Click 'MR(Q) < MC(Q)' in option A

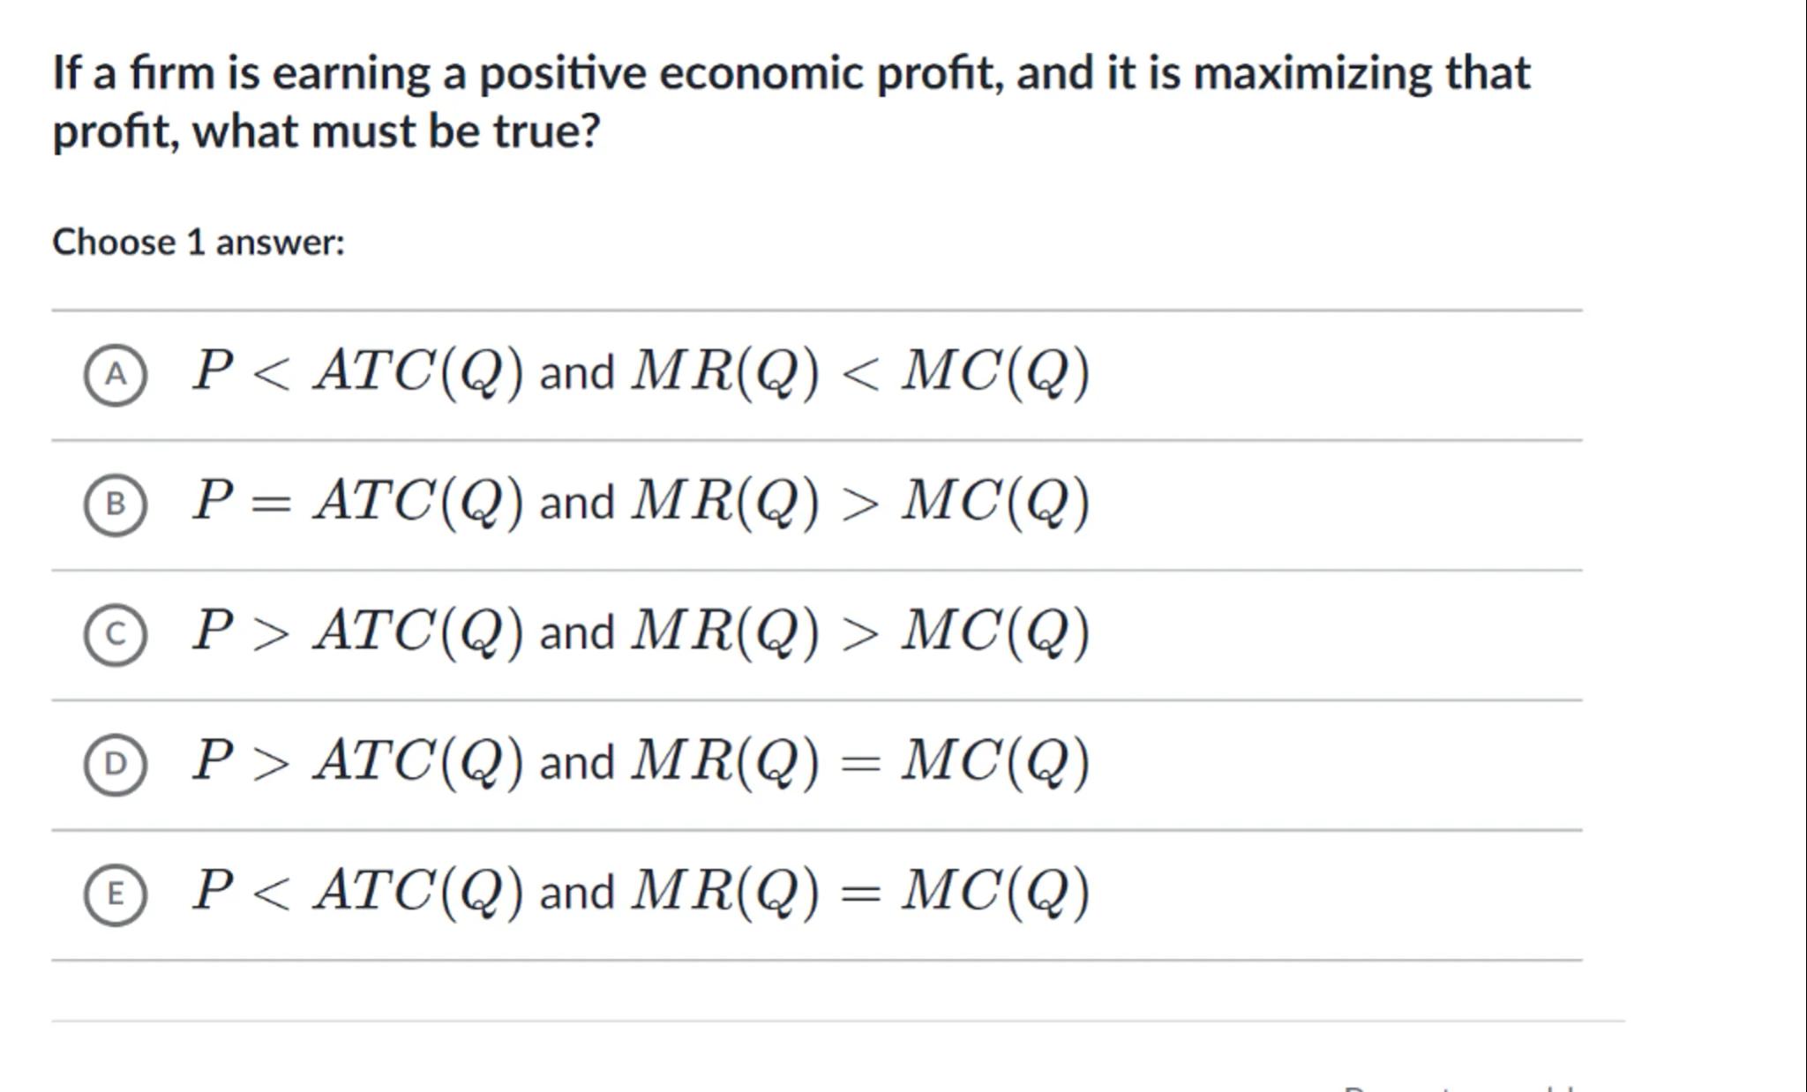click(860, 370)
